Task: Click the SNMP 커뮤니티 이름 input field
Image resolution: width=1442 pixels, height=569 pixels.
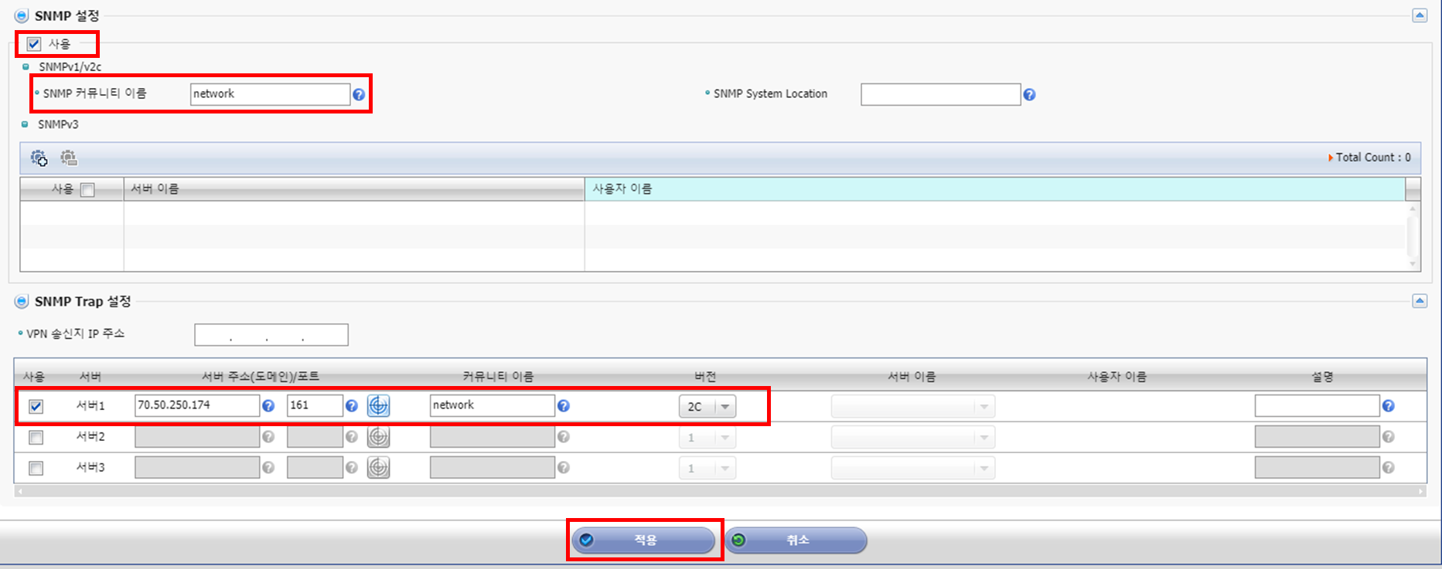Action: click(x=270, y=94)
